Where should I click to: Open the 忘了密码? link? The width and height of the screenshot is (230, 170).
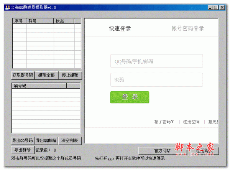pyautogui.click(x=164, y=122)
